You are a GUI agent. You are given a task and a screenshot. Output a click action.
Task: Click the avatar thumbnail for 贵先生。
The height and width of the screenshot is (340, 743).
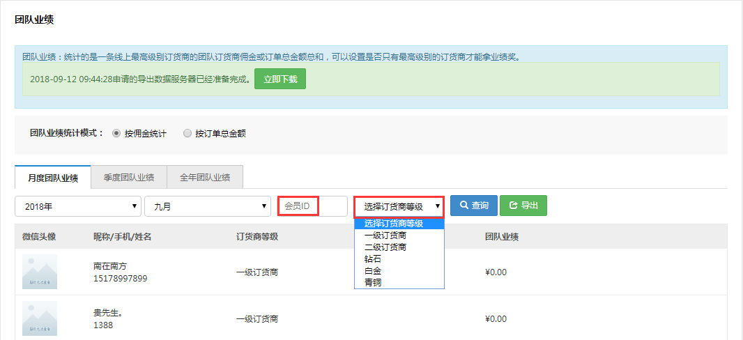tap(40, 318)
